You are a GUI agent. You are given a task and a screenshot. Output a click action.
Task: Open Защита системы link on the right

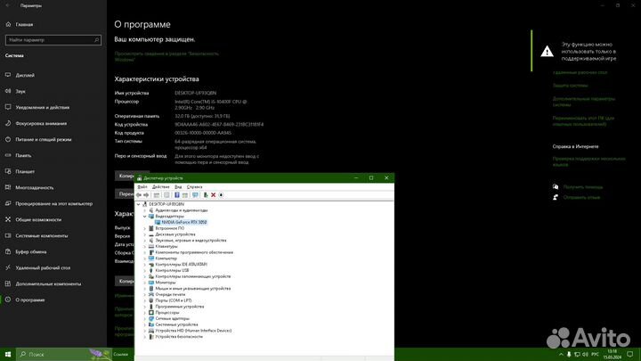pyautogui.click(x=570, y=86)
